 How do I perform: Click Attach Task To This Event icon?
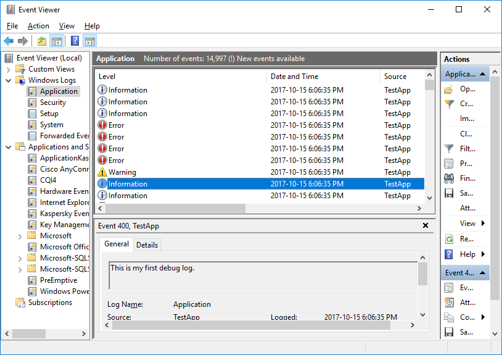(449, 303)
